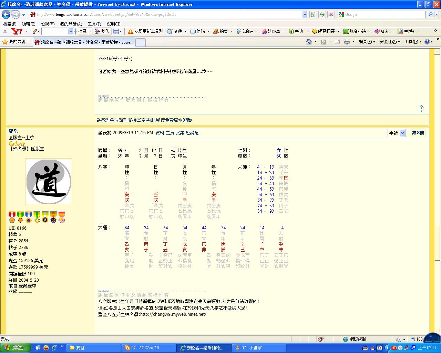The height and width of the screenshot is (353, 441).
Task: Expand the 安全性 safety menu dropdown
Action: (389, 42)
